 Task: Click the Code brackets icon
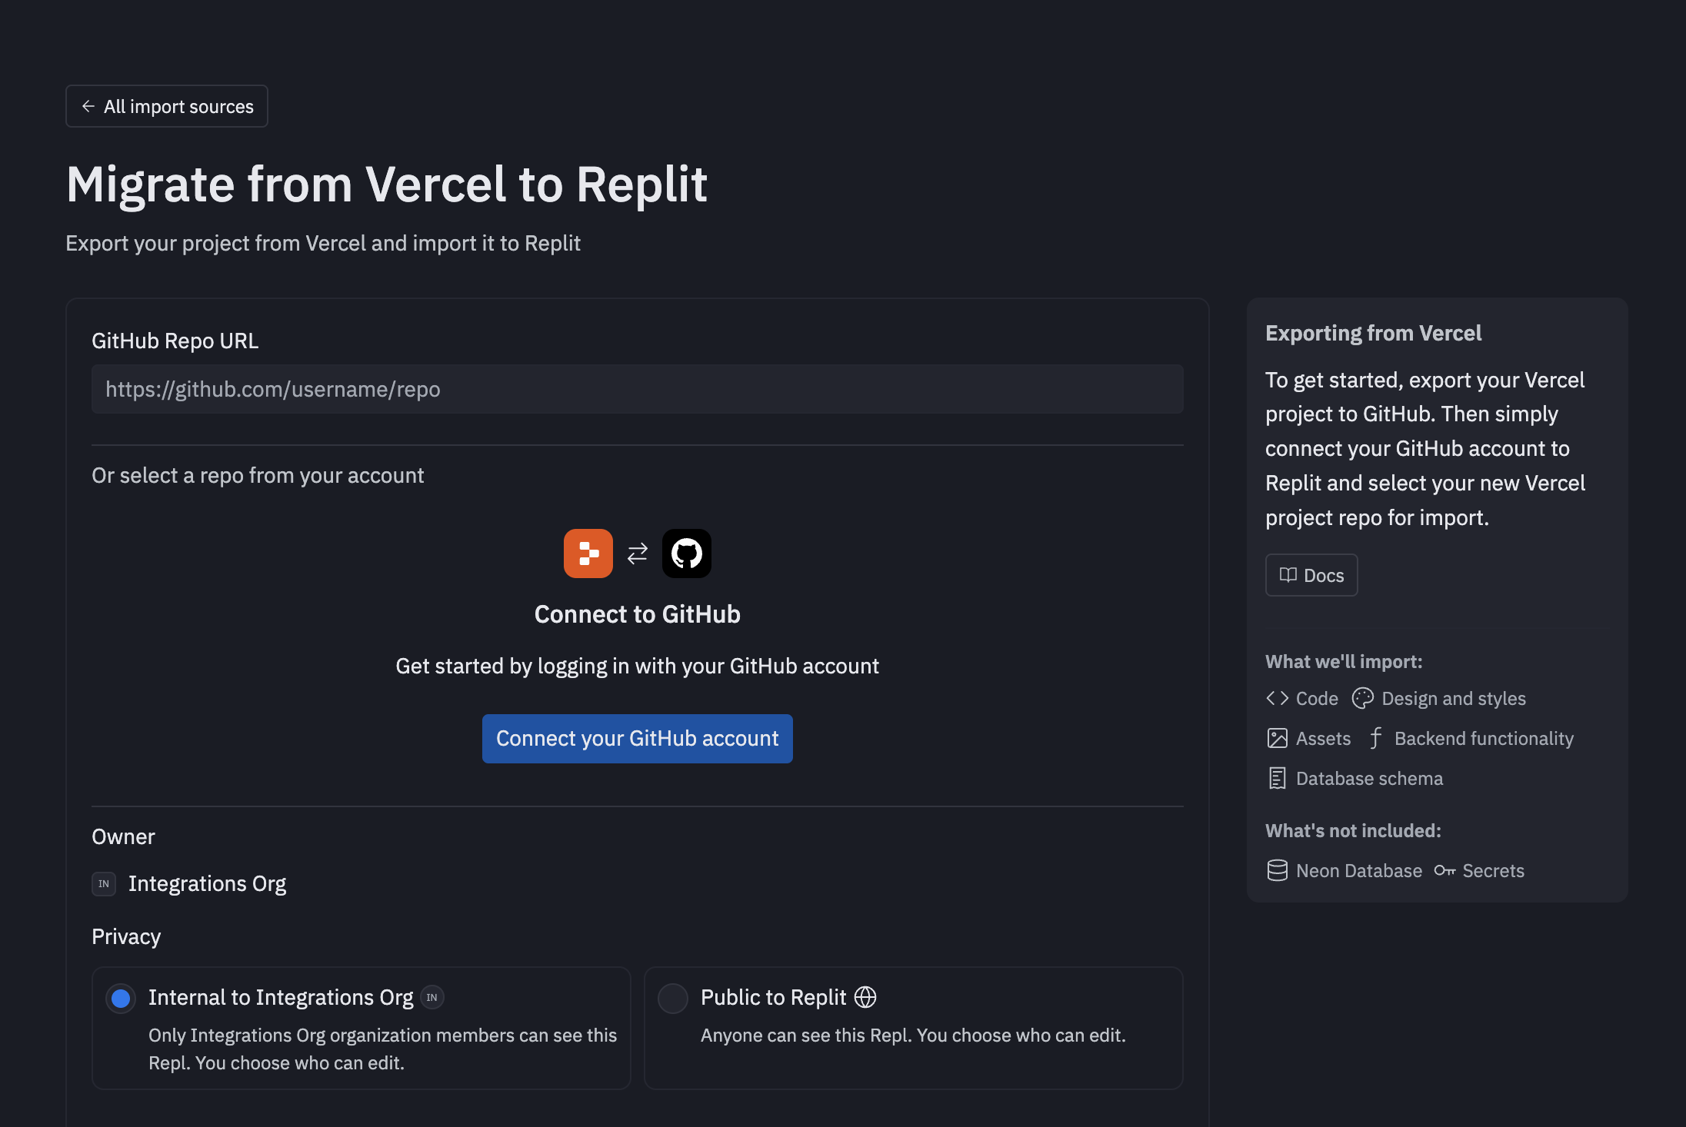click(1278, 698)
